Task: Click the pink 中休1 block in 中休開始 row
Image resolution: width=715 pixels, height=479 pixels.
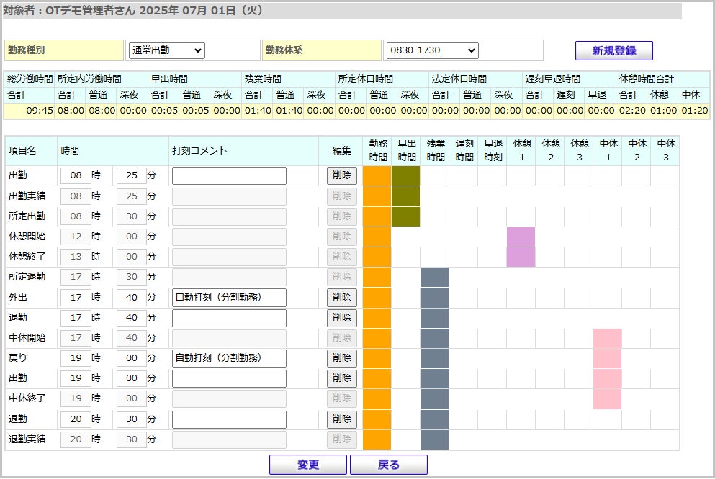Action: pos(607,338)
